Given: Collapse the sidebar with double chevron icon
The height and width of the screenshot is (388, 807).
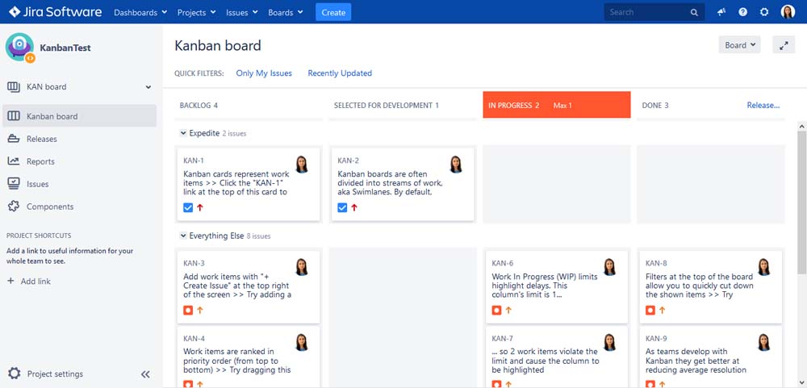Looking at the screenshot, I should 145,374.
